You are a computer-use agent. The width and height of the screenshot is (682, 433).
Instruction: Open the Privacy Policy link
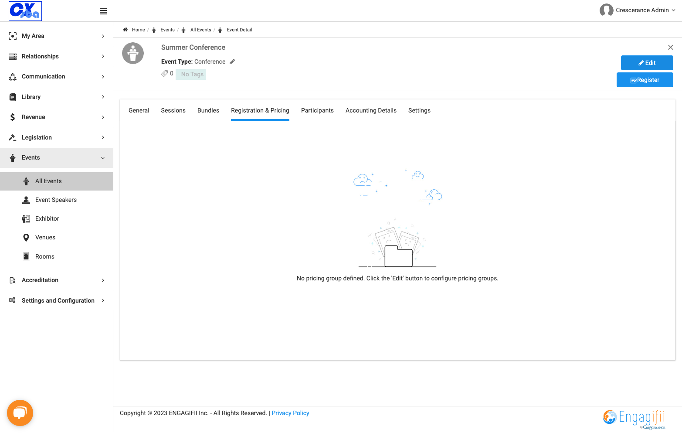[290, 413]
